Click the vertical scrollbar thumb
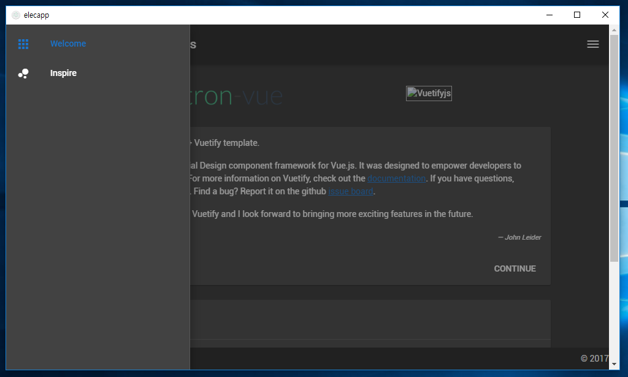The height and width of the screenshot is (377, 628). (614, 148)
